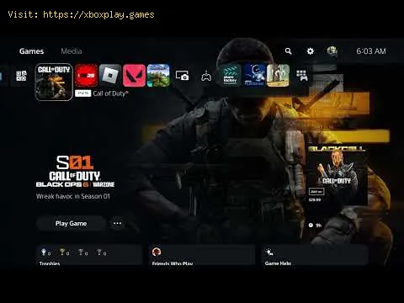
Task: Select the Call of Duty game tile
Action: pos(54,82)
